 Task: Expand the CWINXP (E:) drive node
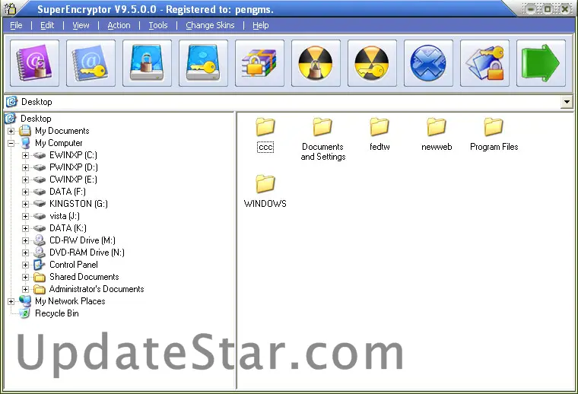click(x=25, y=180)
